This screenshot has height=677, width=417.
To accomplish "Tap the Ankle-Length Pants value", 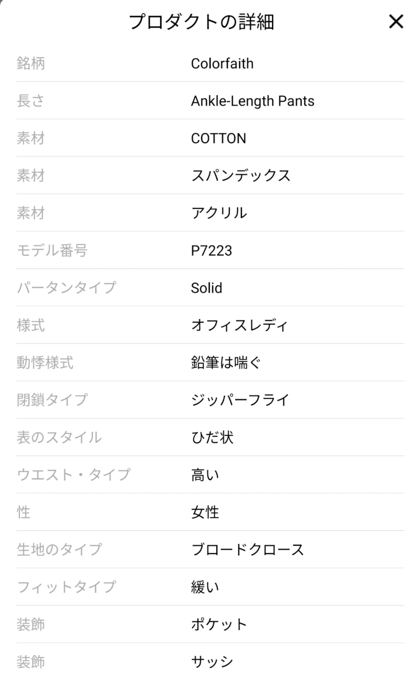I will point(252,101).
